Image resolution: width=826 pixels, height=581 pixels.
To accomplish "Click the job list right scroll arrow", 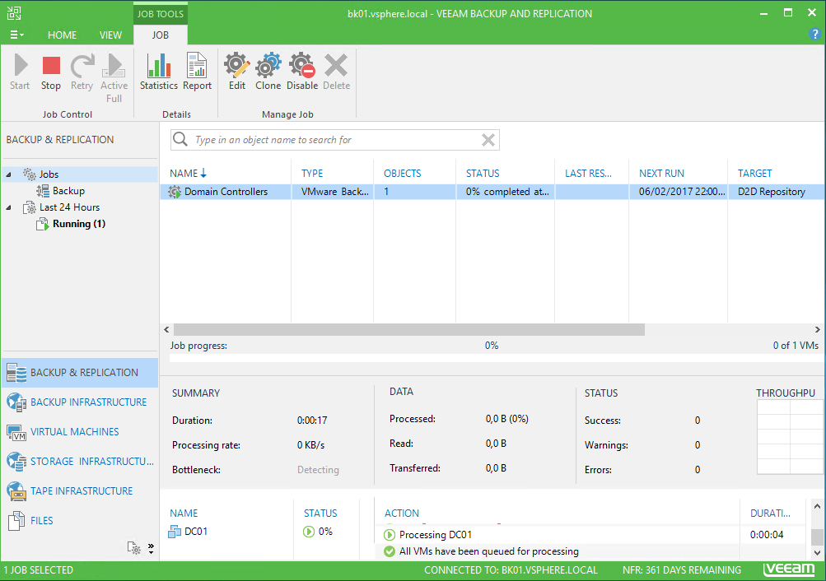I will 817,329.
